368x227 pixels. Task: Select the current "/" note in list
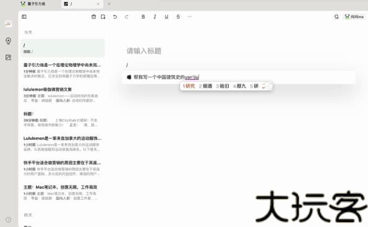click(x=62, y=48)
